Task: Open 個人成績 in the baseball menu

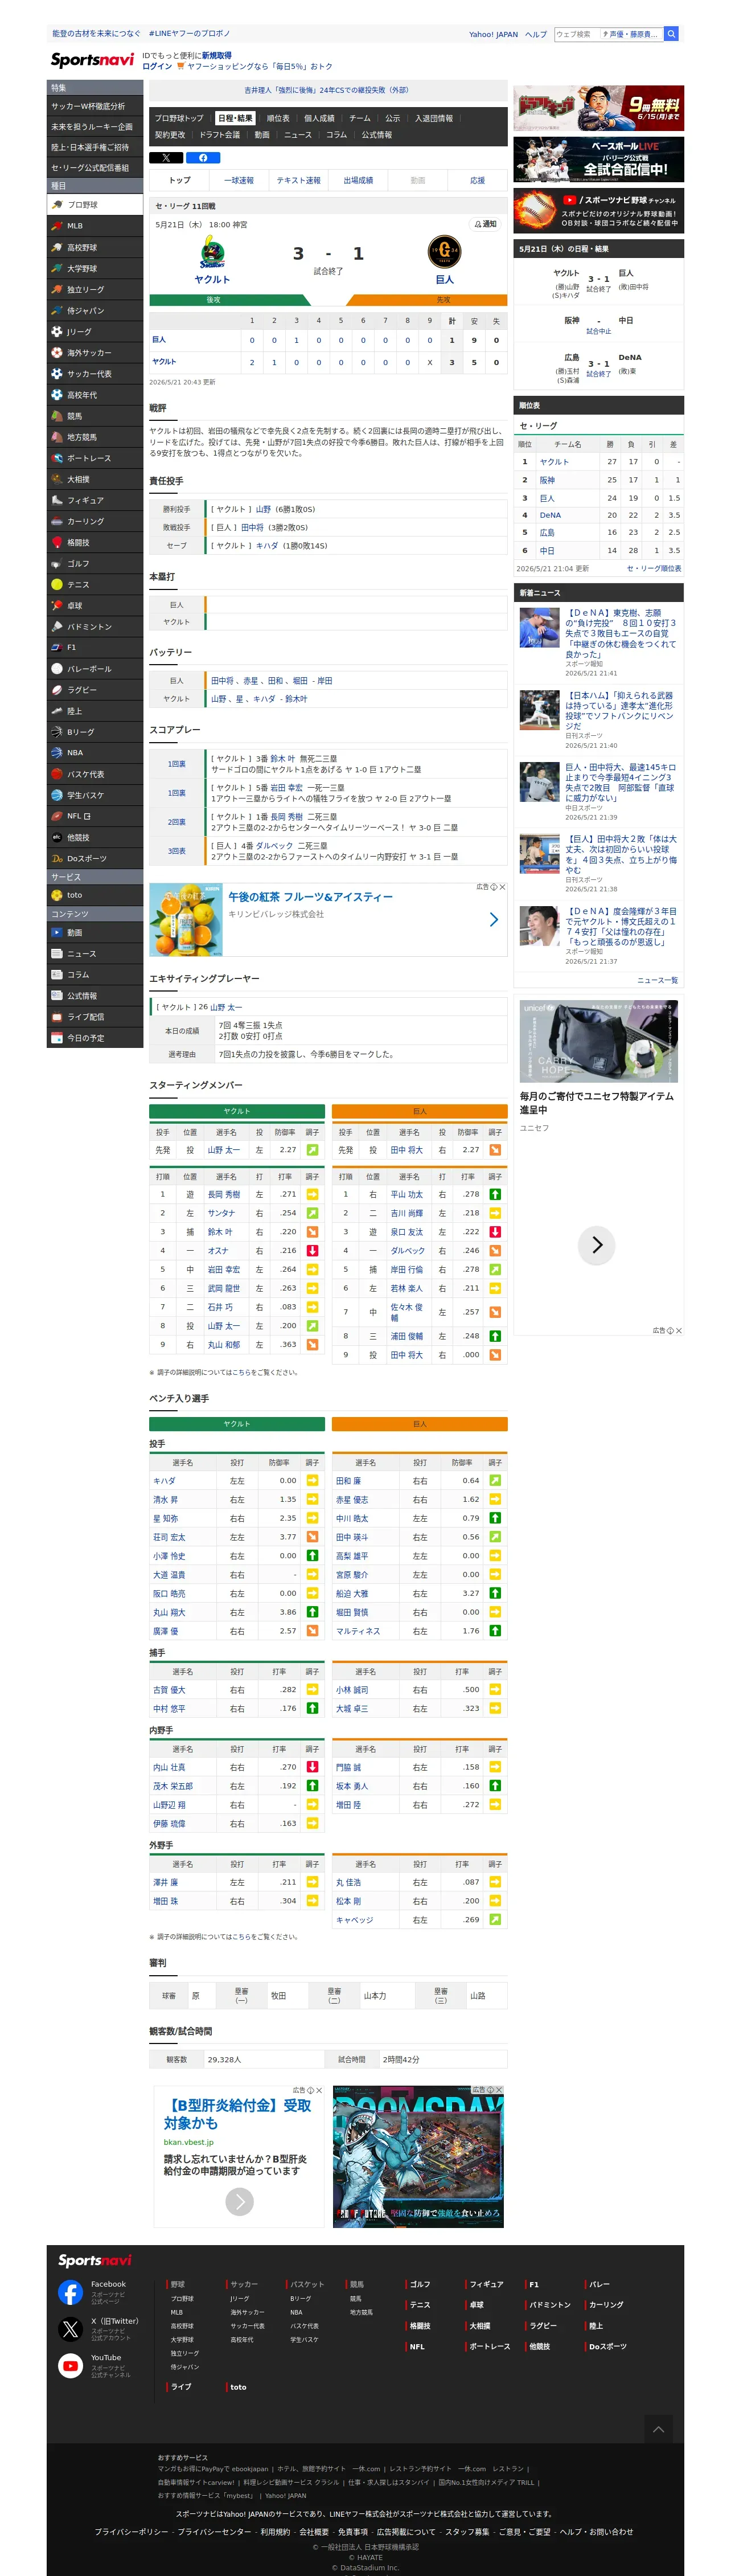Action: coord(319,118)
